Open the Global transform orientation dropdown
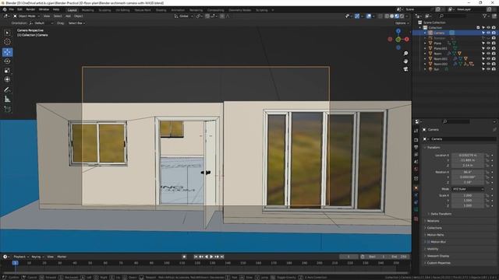The height and width of the screenshot is (280, 499). pyautogui.click(x=184, y=16)
